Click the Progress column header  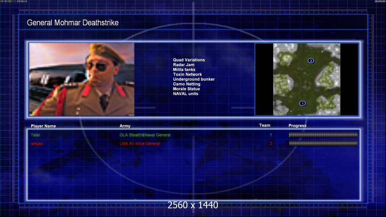pos(297,125)
